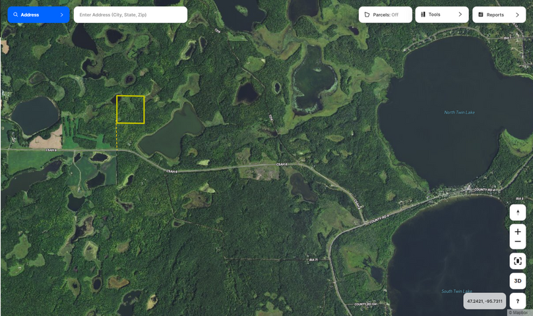
Task: Toggle the 3D map view
Action: pyautogui.click(x=518, y=281)
